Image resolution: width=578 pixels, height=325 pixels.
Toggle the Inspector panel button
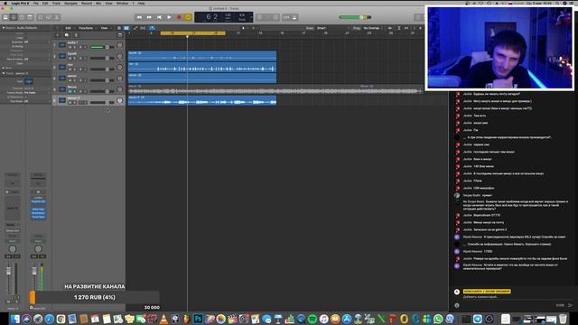pos(14,17)
